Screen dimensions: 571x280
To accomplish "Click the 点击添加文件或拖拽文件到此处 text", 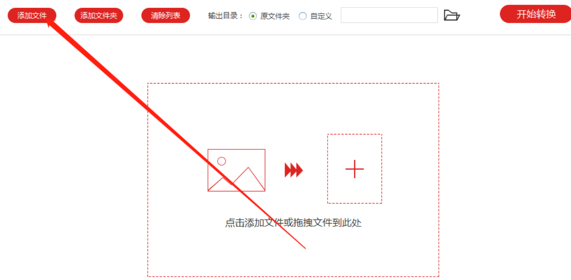I will coord(293,223).
